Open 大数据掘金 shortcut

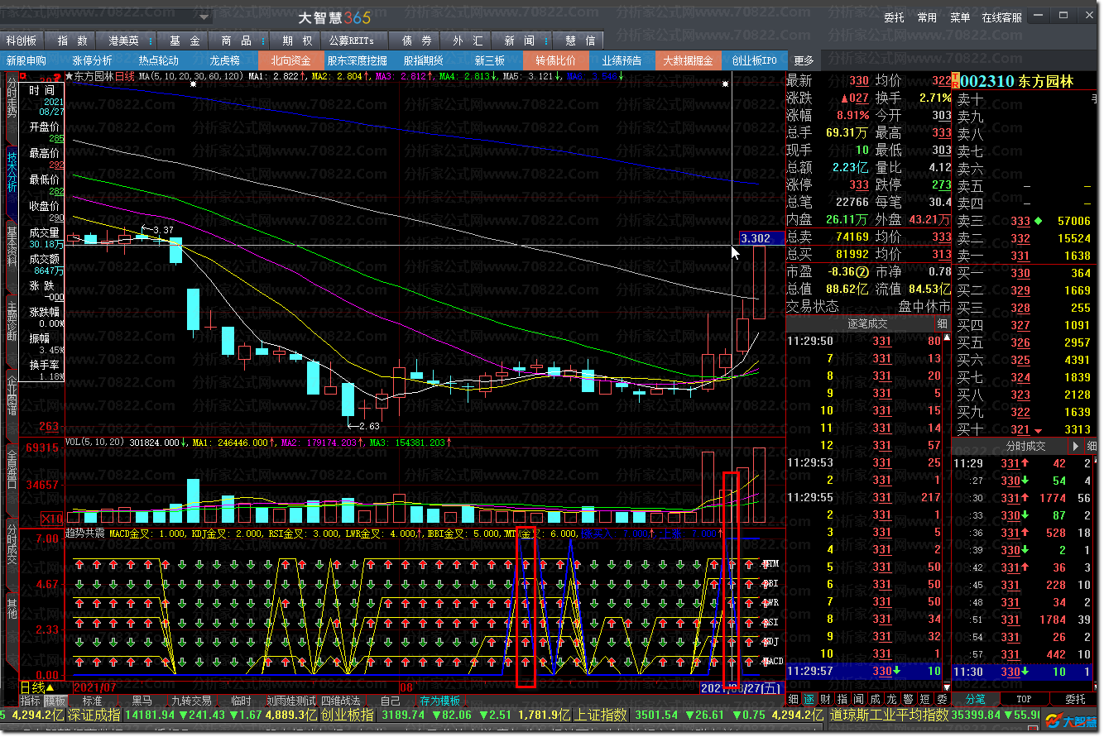tap(688, 60)
